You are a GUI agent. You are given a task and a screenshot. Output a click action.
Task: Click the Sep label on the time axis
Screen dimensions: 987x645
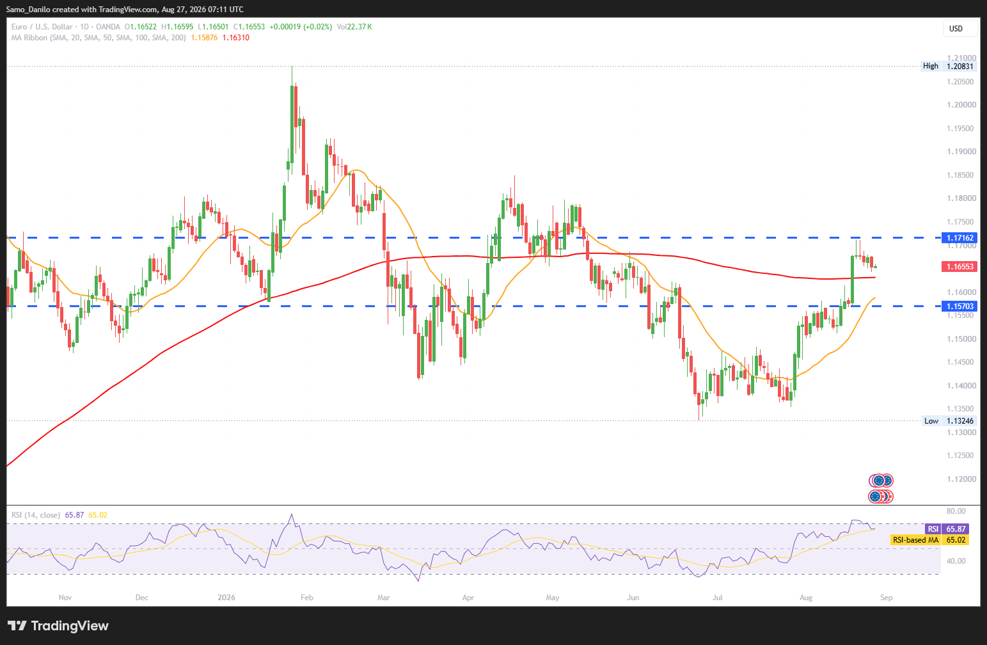click(x=887, y=598)
